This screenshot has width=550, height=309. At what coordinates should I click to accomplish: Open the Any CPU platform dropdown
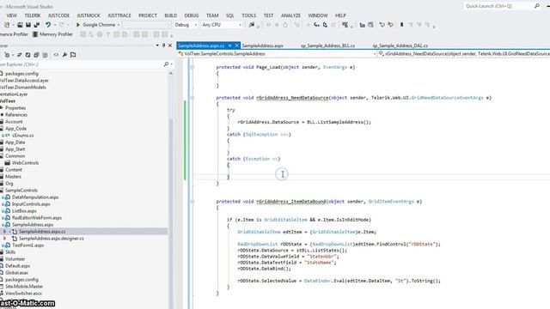241,25
